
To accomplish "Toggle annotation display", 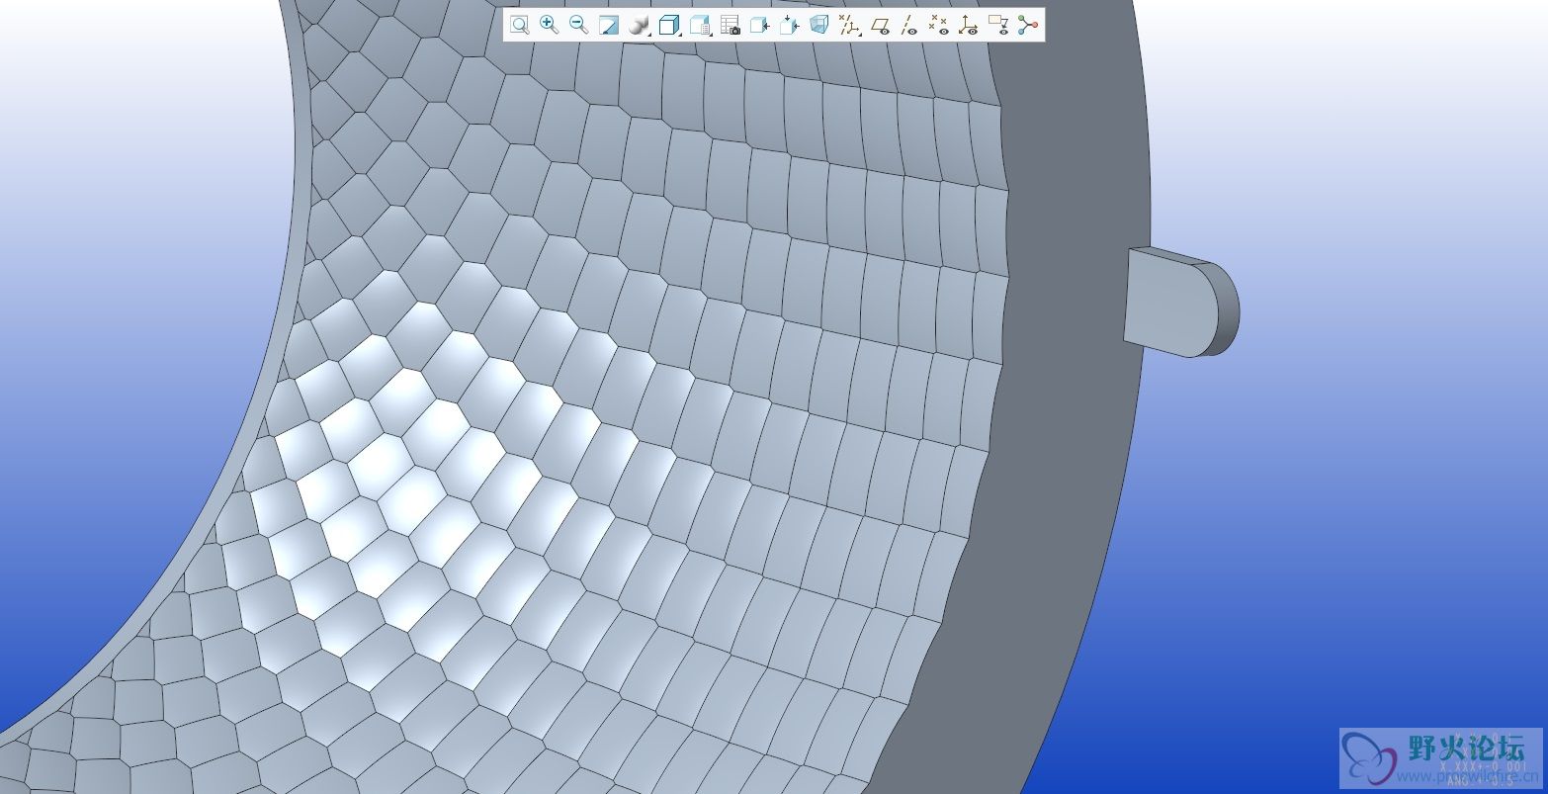I will coord(998,25).
